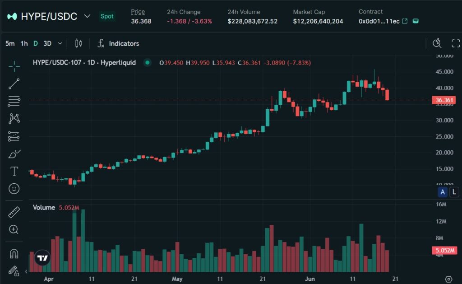462x284 pixels.
Task: Click the Market Cap value $12,206,640,204
Action: click(318, 21)
